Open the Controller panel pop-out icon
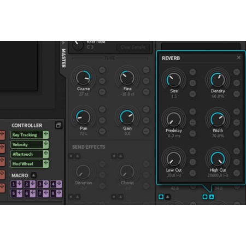Image resolution: width=246 pixels, height=246 pixels. (x=58, y=125)
